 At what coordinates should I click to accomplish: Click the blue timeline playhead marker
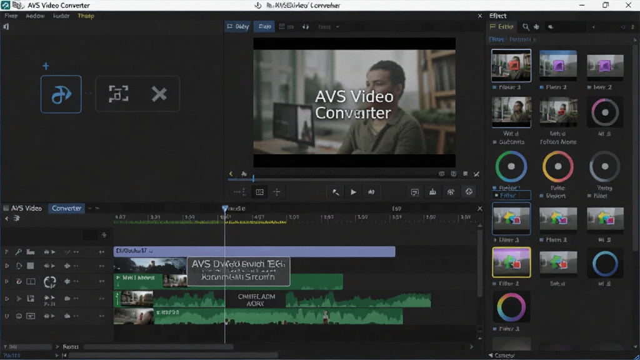pos(225,209)
